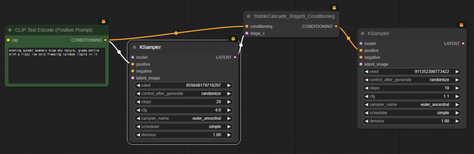Click the seed value 911352306773422
The height and width of the screenshot is (154, 474).
click(432, 71)
